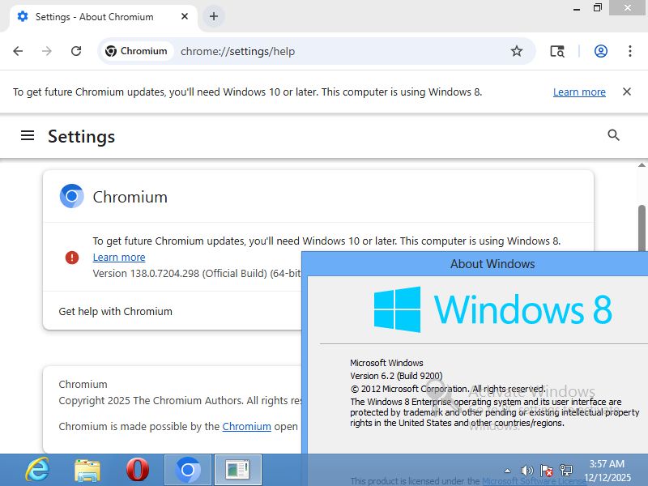Click the Chromium logo in the address bar

pyautogui.click(x=110, y=50)
